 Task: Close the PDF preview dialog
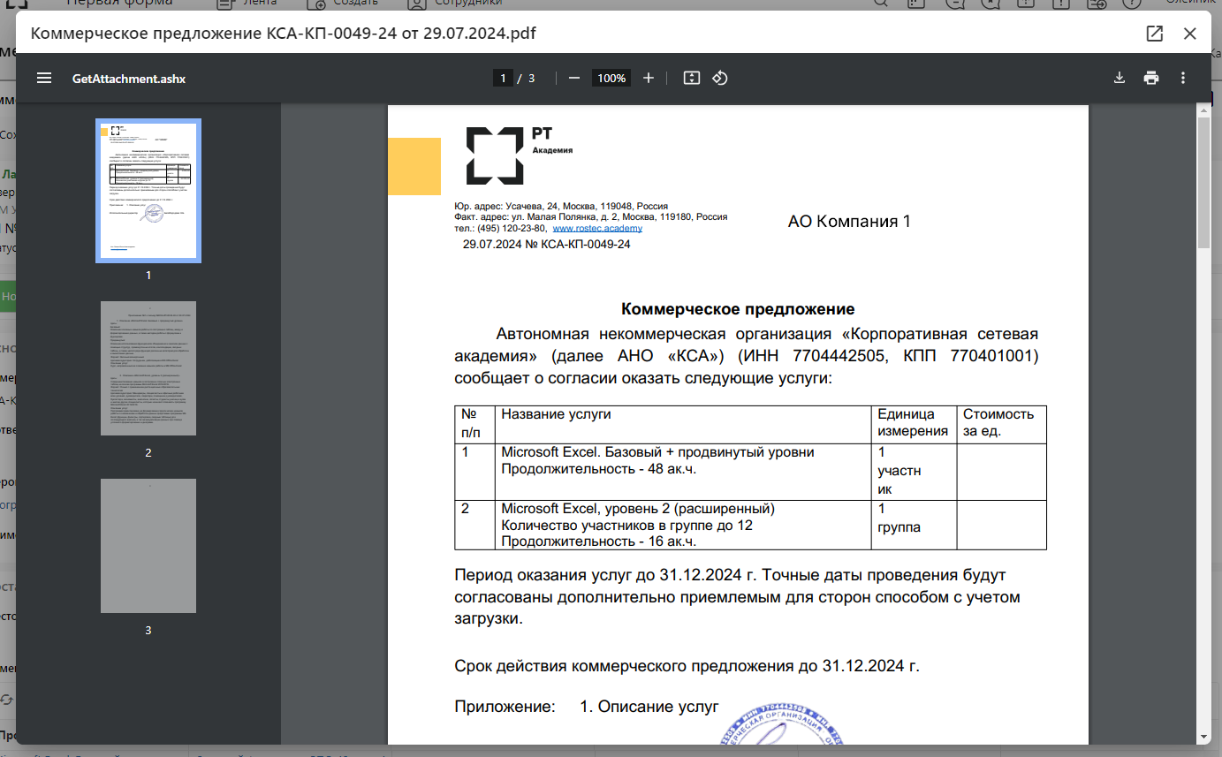[1190, 34]
